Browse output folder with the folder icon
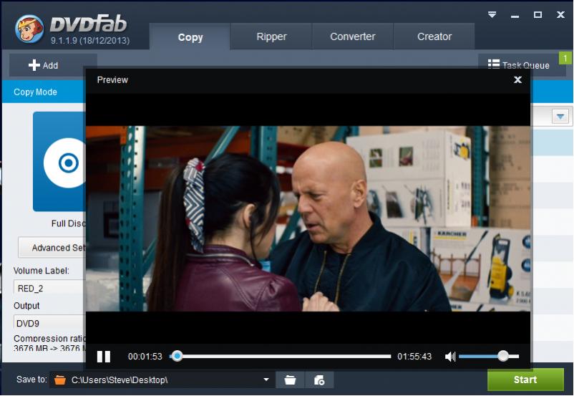This screenshot has height=396, width=574. coord(290,380)
